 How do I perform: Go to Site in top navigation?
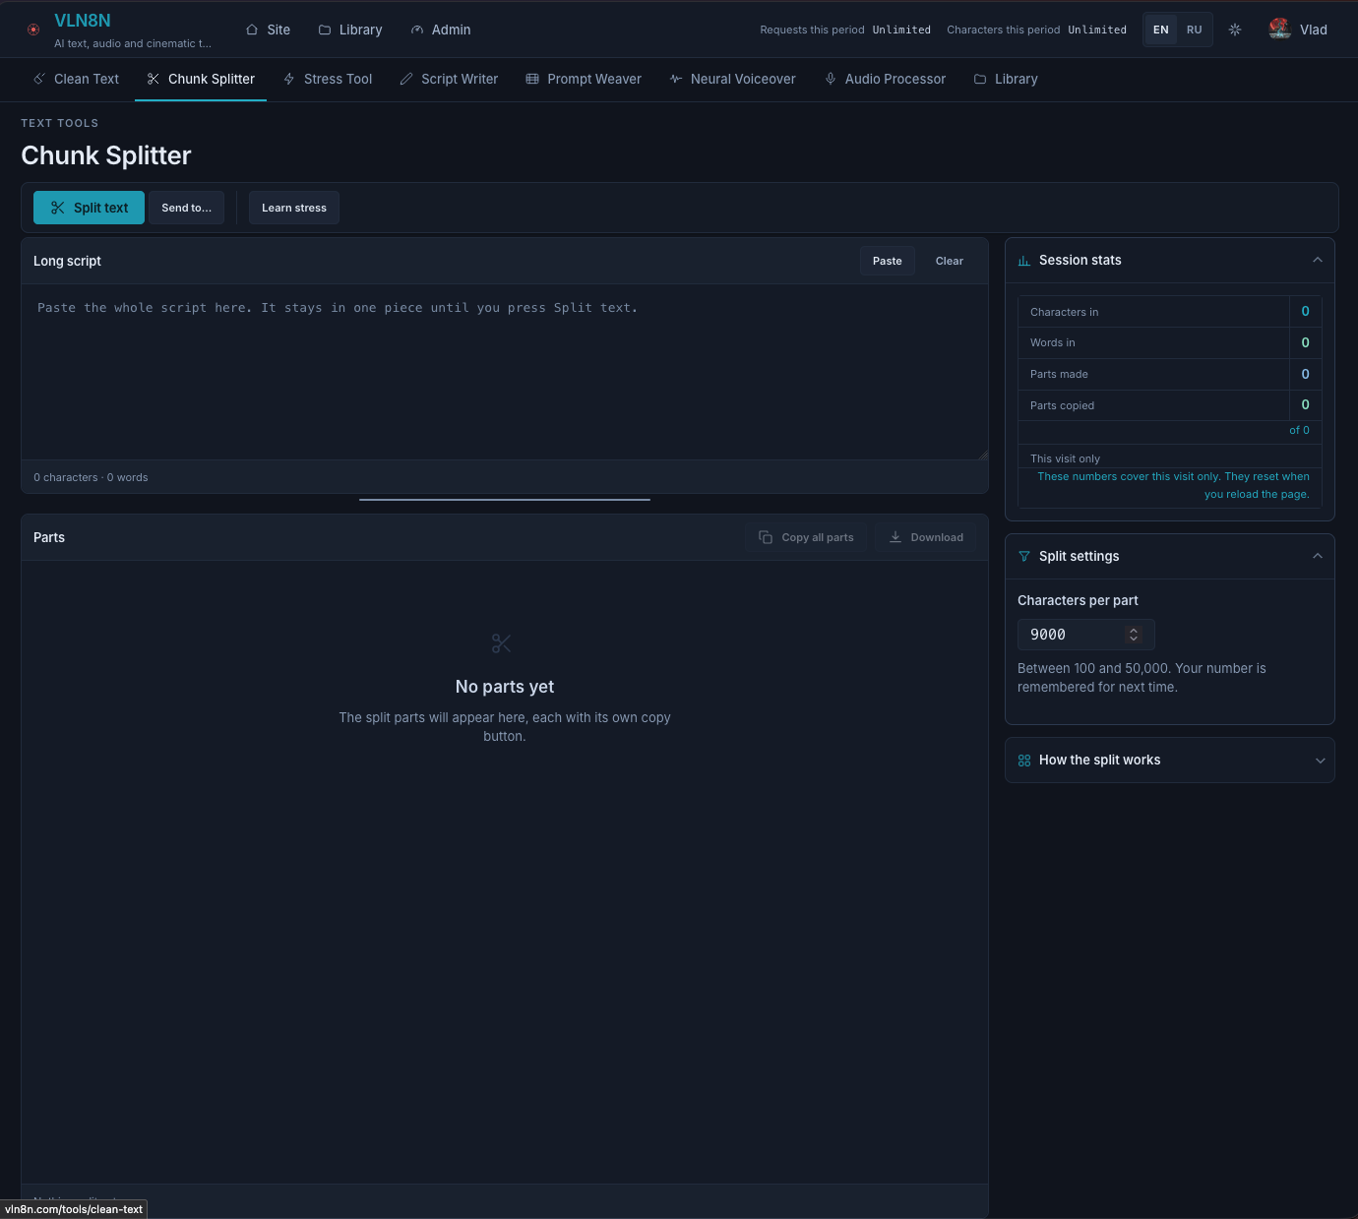click(268, 30)
